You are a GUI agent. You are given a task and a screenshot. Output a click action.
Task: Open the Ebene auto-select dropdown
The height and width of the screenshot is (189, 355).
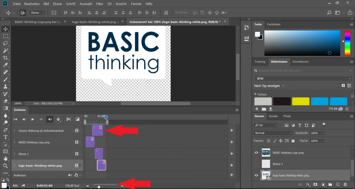pos(37,13)
